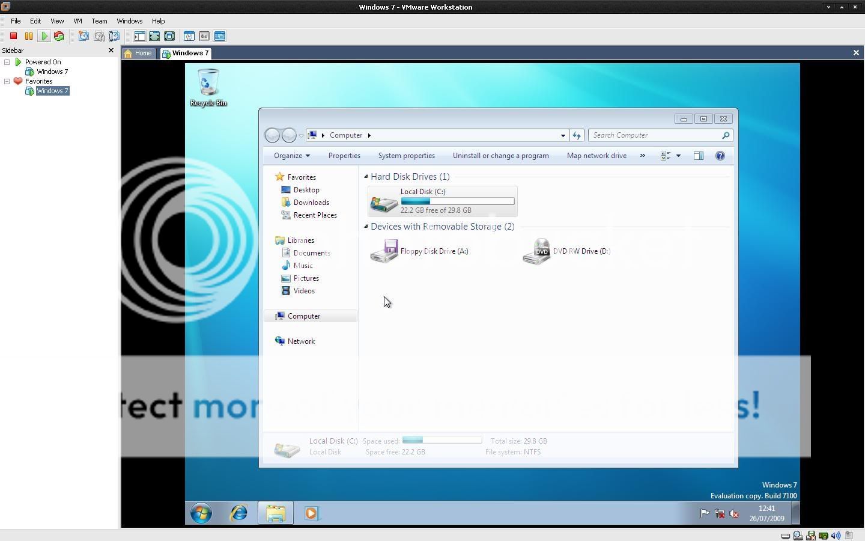The width and height of the screenshot is (865, 541).
Task: Click the network adapter status bar icon
Action: pyautogui.click(x=823, y=536)
